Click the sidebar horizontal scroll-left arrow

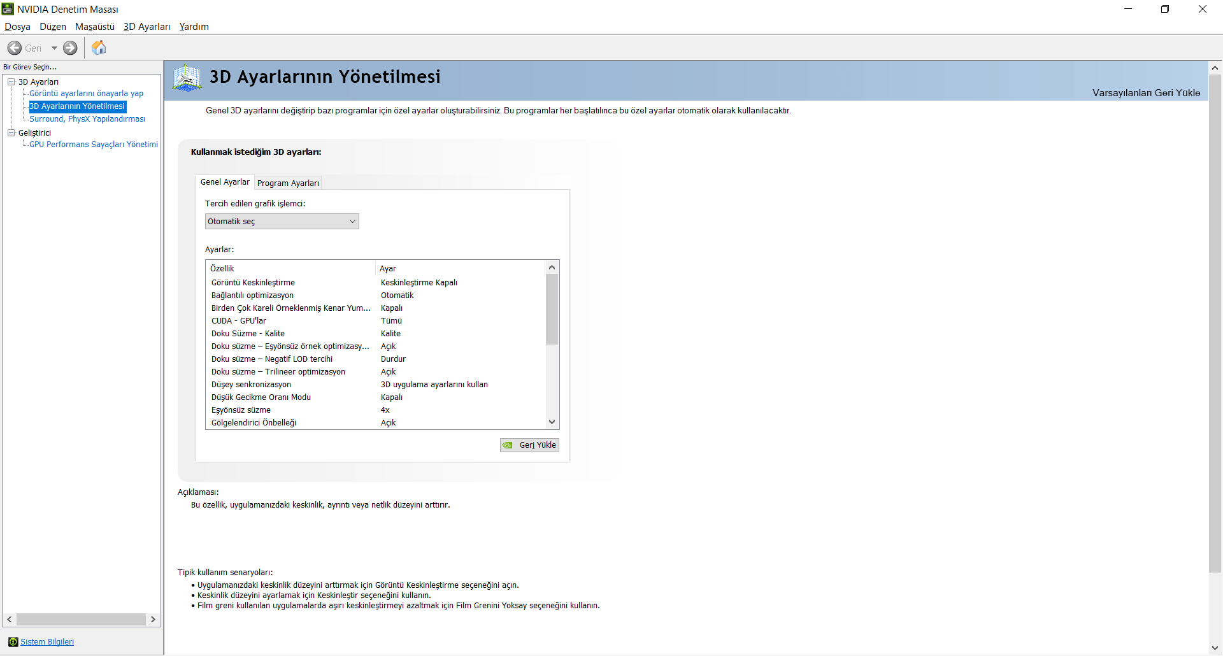[10, 620]
